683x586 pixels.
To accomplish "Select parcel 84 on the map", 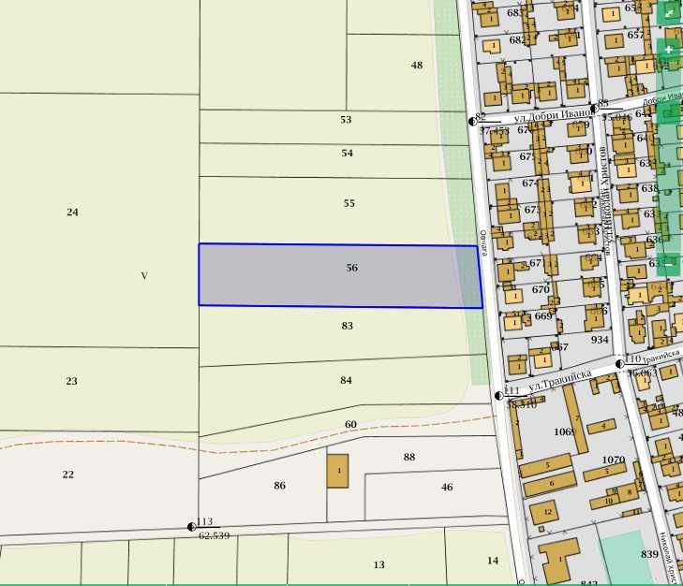I will click(340, 389).
